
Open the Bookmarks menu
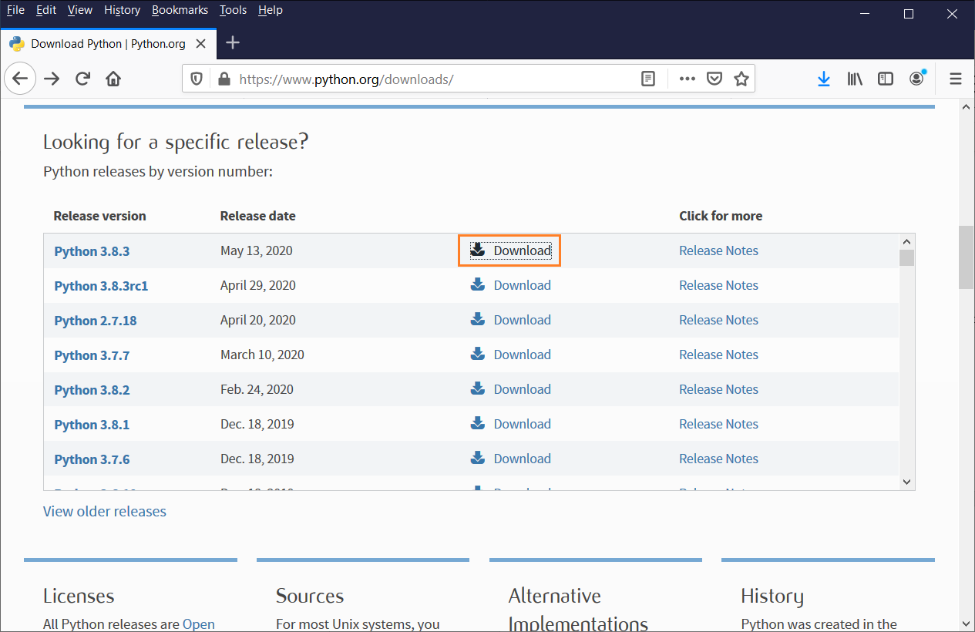(x=180, y=10)
